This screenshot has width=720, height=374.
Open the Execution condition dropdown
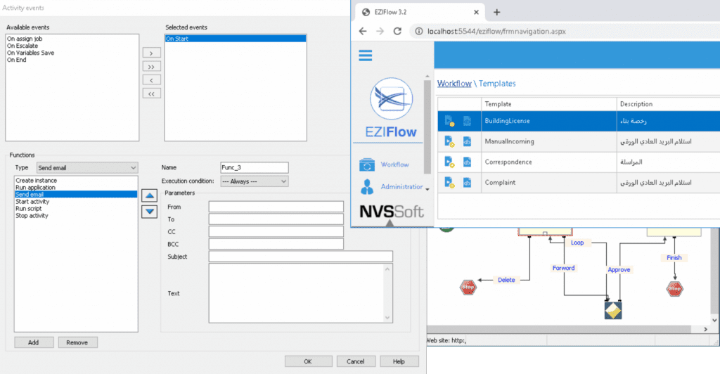pos(254,181)
